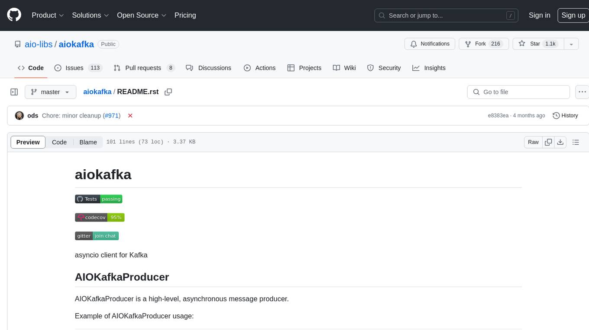Click the ods author avatar
Screen dimensions: 589x330
[x=19, y=116]
